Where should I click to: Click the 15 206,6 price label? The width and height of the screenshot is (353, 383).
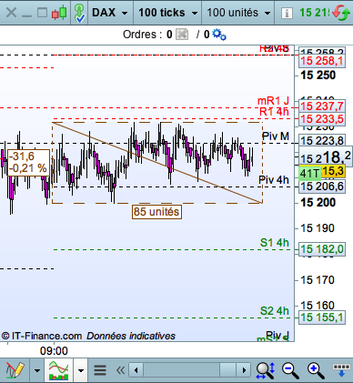point(322,186)
